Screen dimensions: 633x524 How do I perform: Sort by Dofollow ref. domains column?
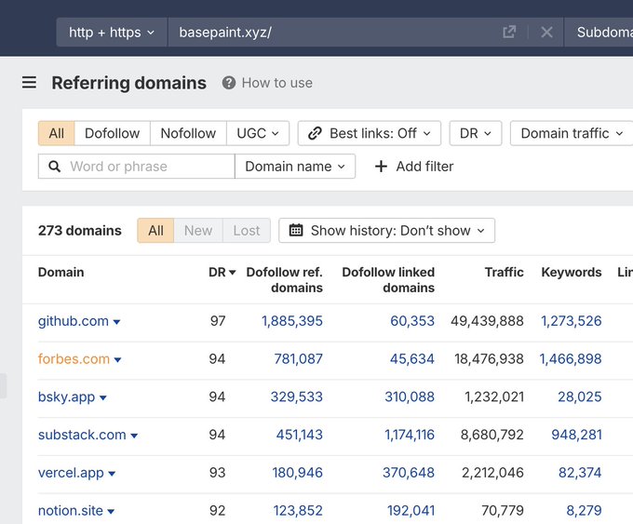pos(285,280)
